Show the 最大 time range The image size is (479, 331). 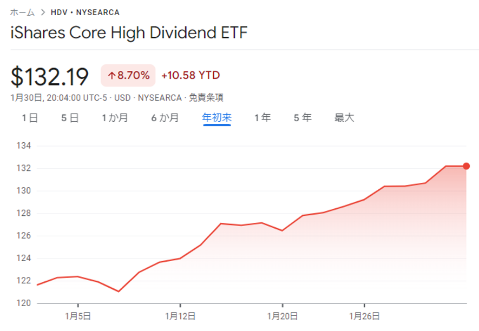pos(344,117)
